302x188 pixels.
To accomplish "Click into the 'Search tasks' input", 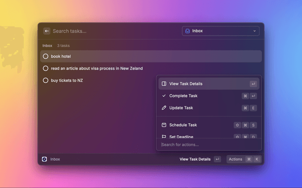I will coord(113,31).
